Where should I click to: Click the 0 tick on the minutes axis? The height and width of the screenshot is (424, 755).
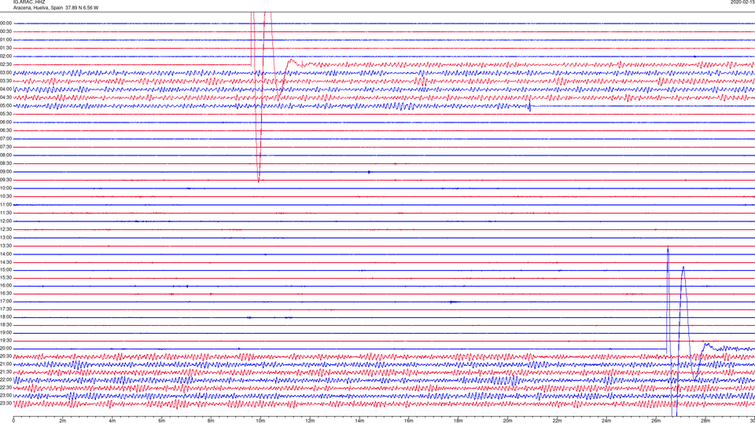pos(13,421)
